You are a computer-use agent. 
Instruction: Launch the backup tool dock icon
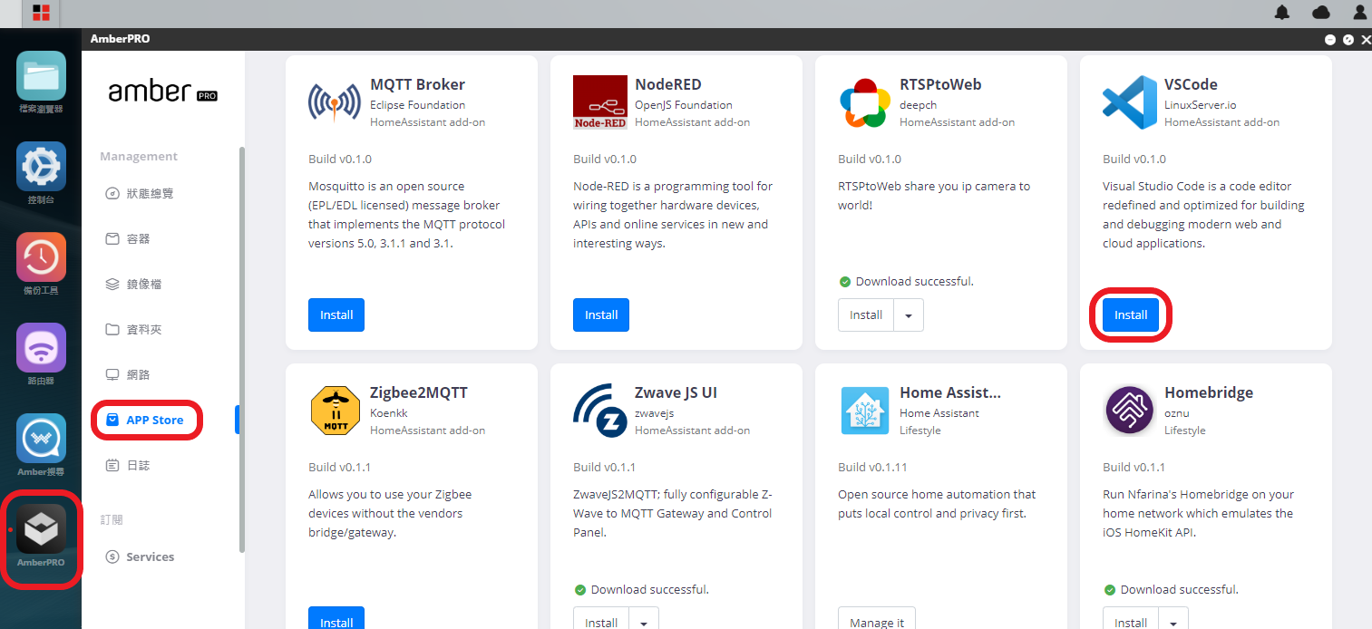[41, 257]
